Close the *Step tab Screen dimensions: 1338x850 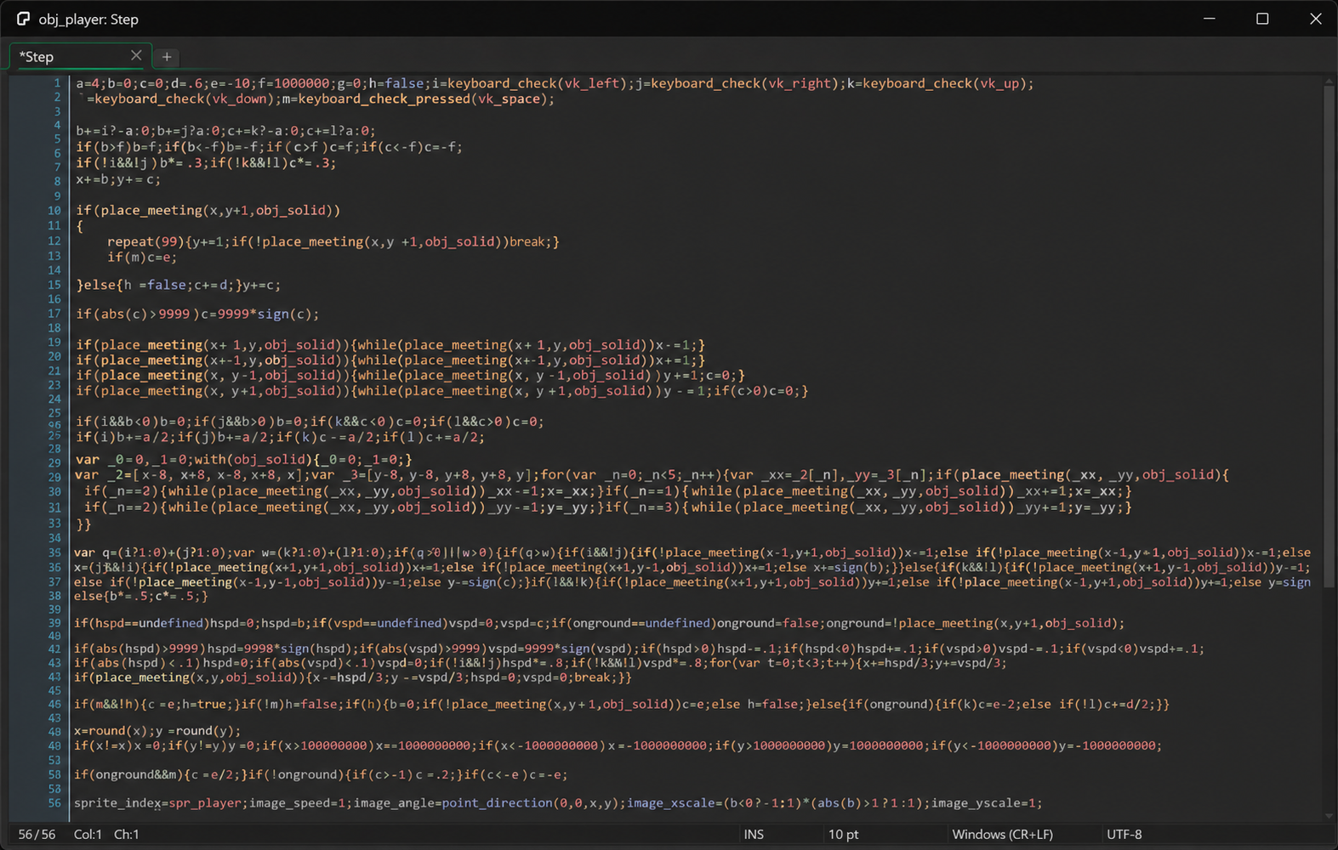[x=136, y=55]
